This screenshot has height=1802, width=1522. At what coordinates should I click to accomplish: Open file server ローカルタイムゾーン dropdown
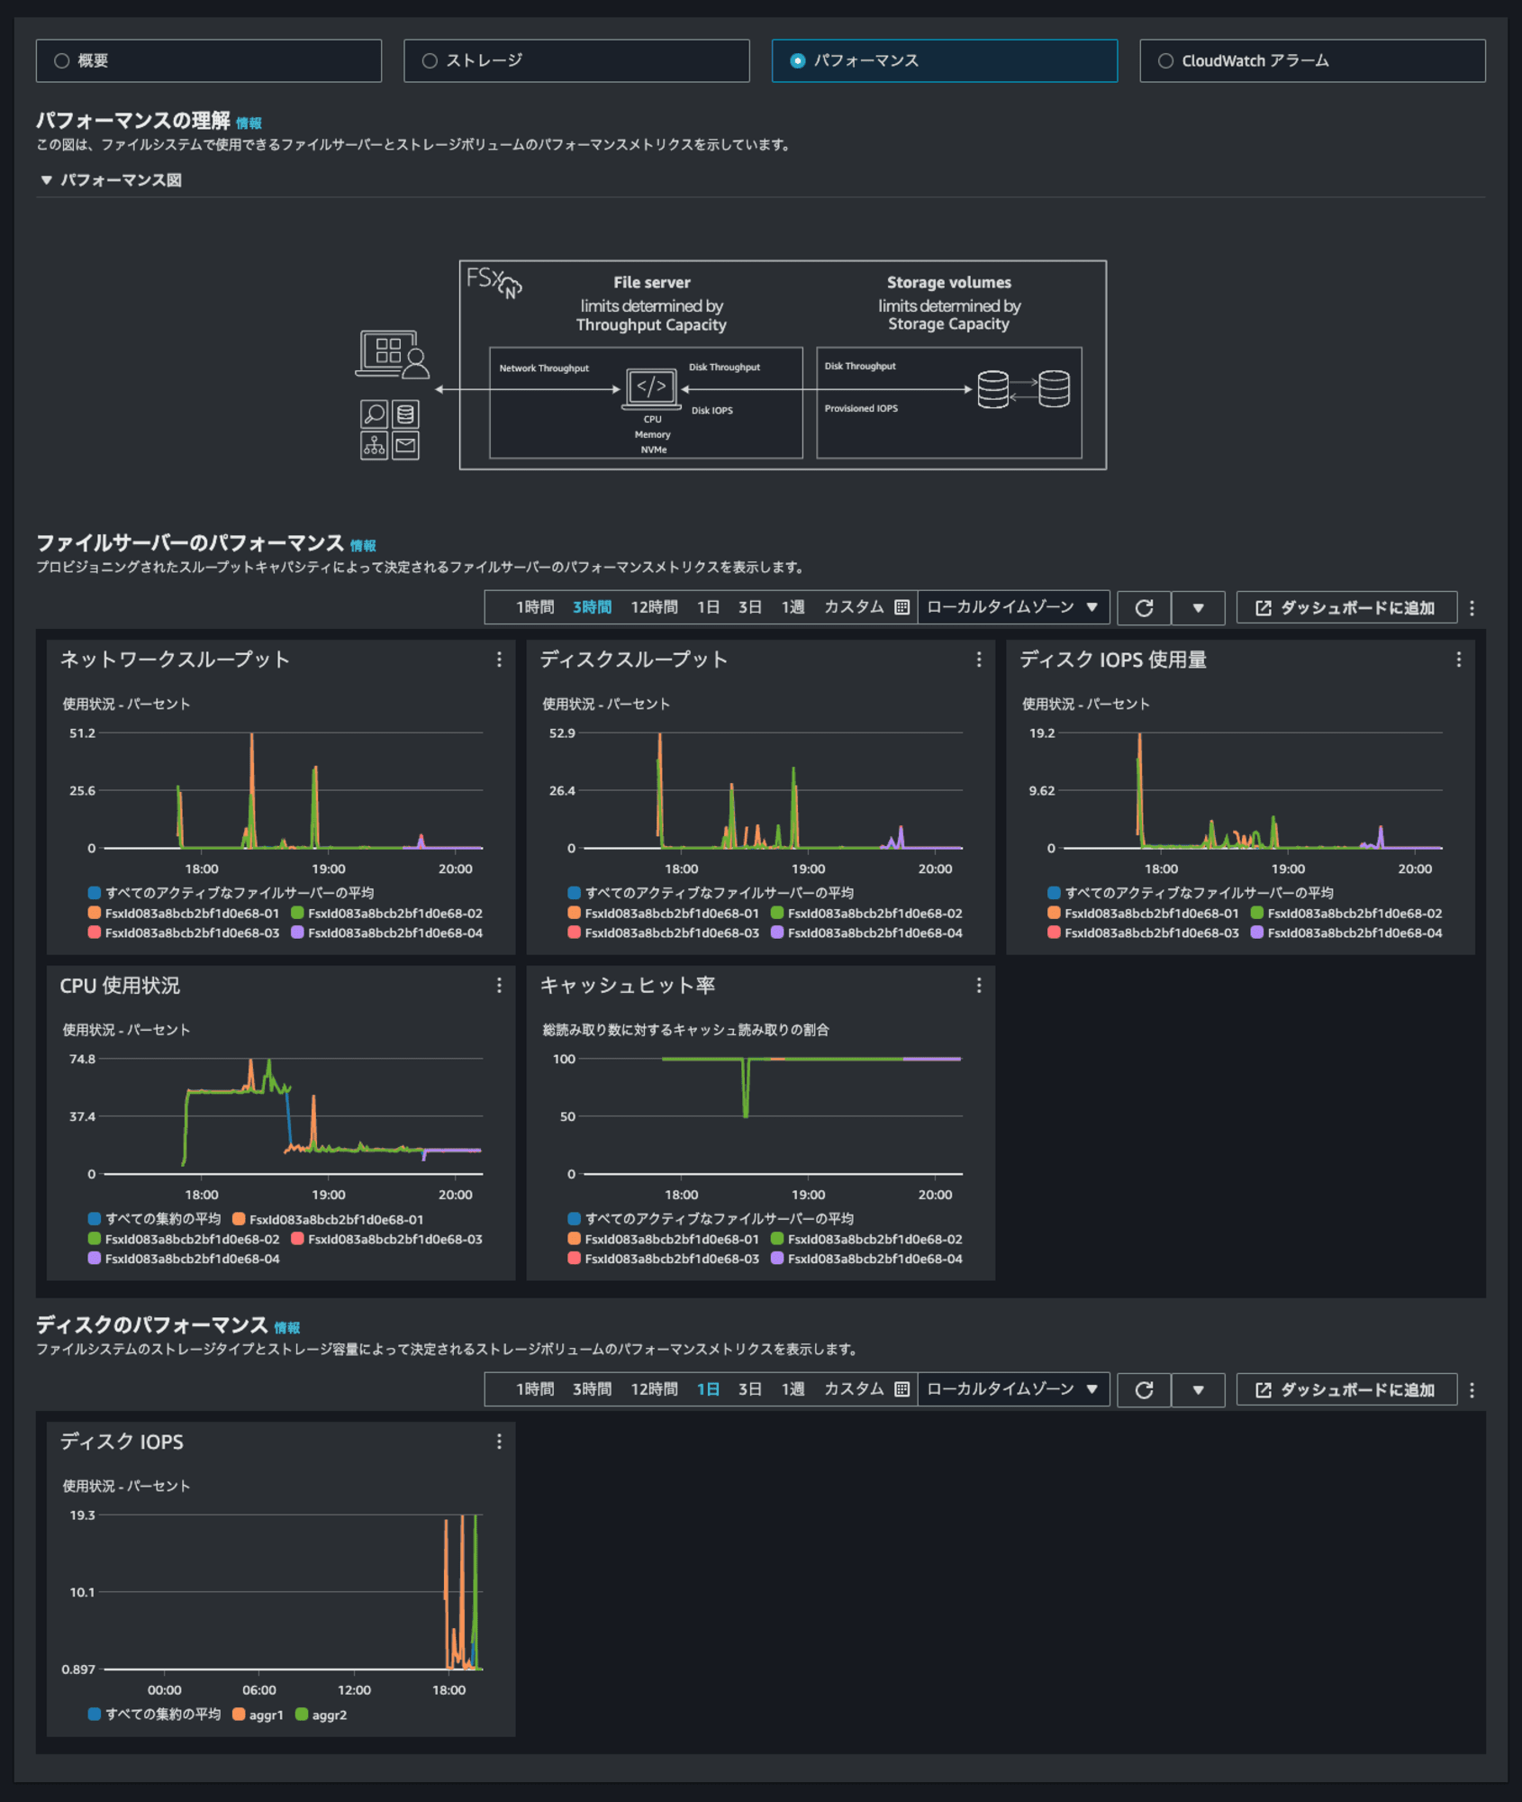[1013, 607]
